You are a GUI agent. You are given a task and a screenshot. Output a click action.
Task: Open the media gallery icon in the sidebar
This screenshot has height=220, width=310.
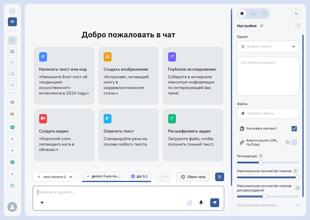(x=12, y=74)
